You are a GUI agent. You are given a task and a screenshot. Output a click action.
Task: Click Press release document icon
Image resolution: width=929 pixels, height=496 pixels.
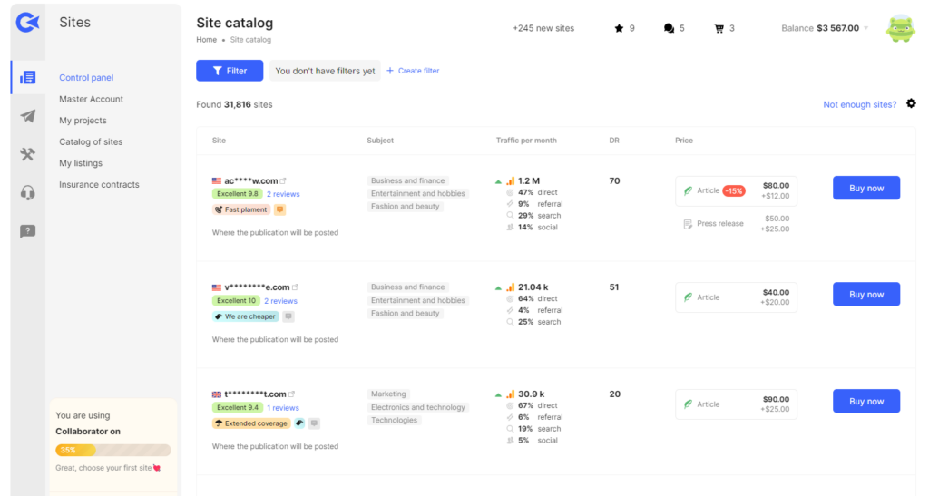(688, 224)
